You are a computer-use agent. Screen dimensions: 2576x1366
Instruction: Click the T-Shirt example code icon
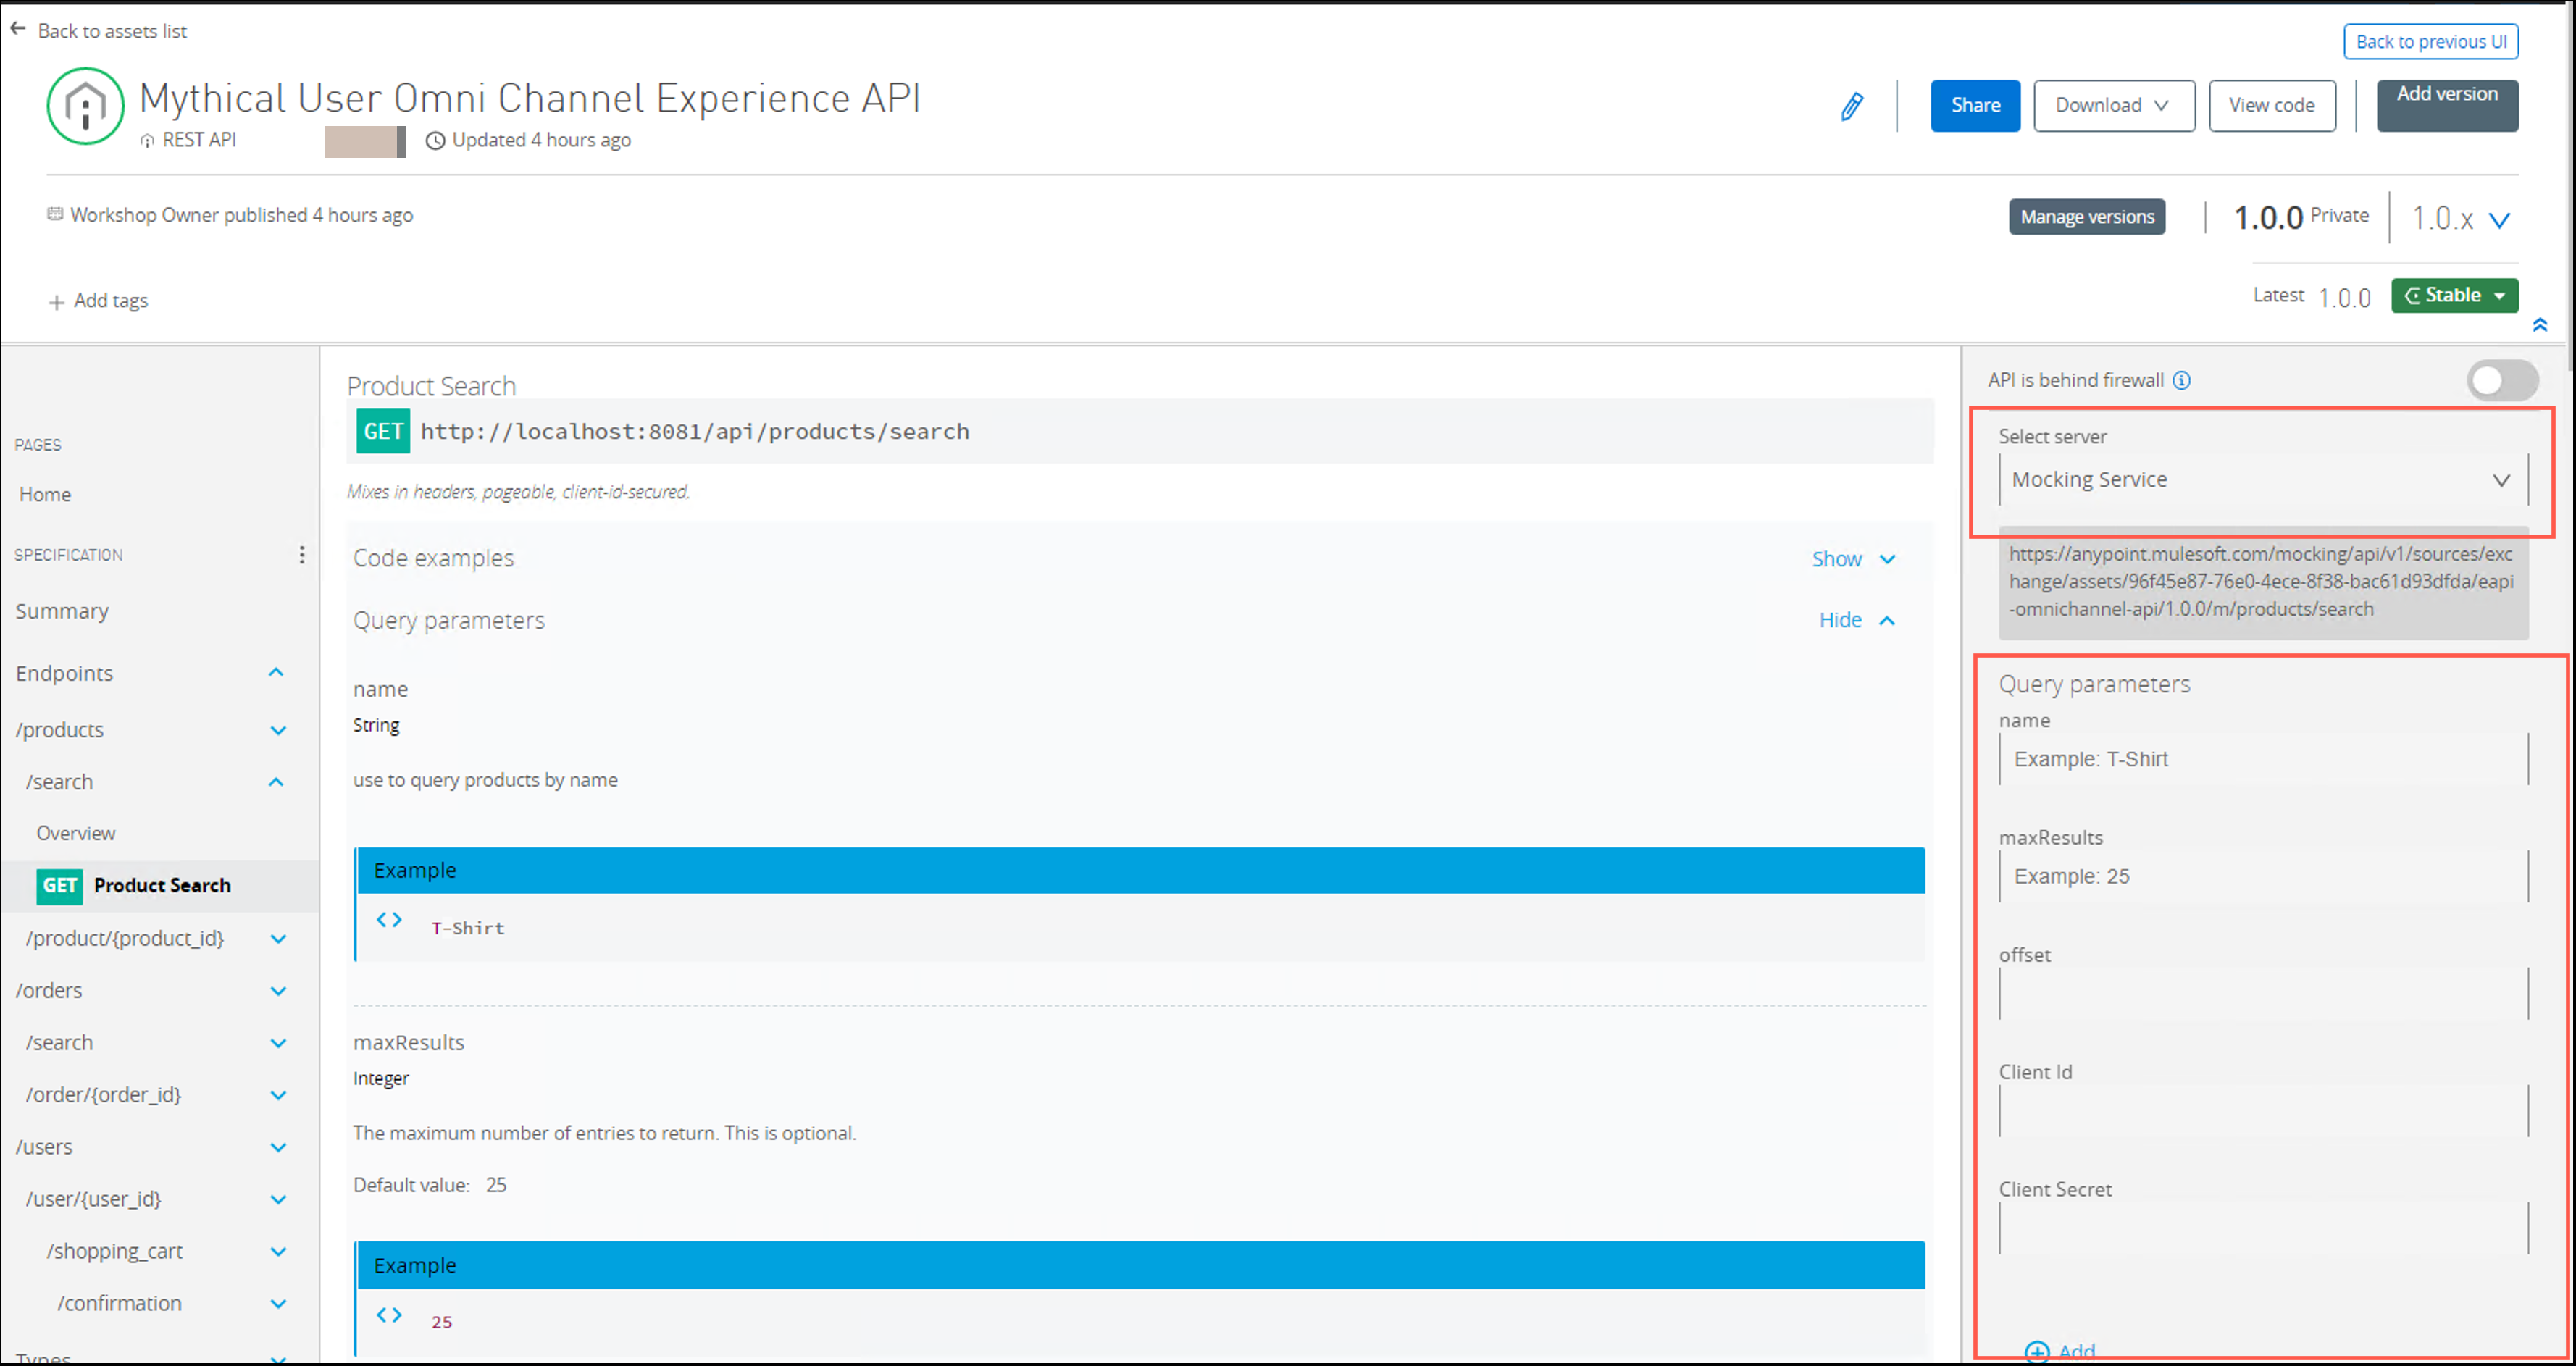point(389,920)
